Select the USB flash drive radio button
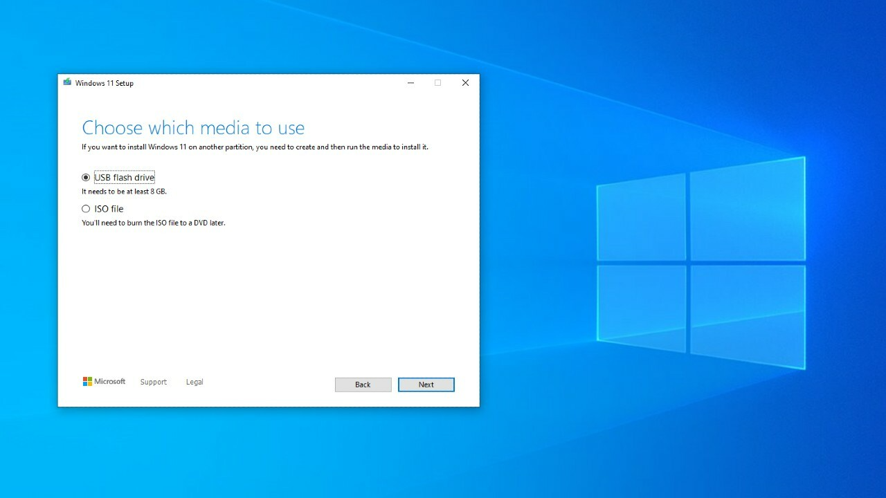This screenshot has width=886, height=498. click(85, 177)
